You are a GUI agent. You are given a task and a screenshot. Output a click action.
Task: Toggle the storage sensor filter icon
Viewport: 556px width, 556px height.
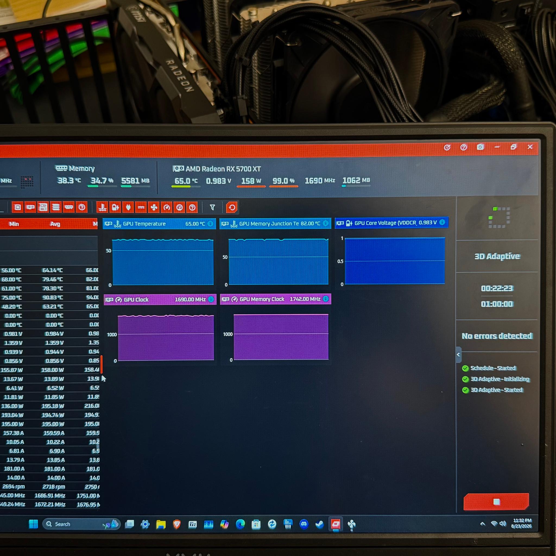[x=56, y=207]
